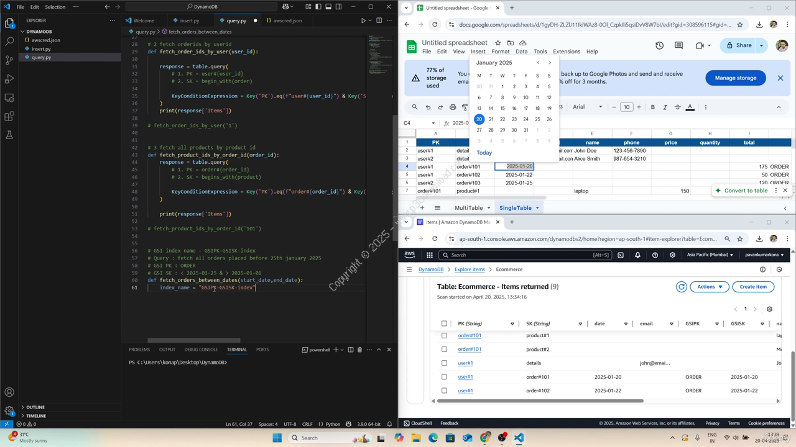The width and height of the screenshot is (796, 447).
Task: Run the Python file with the play icon
Action: tap(364, 20)
